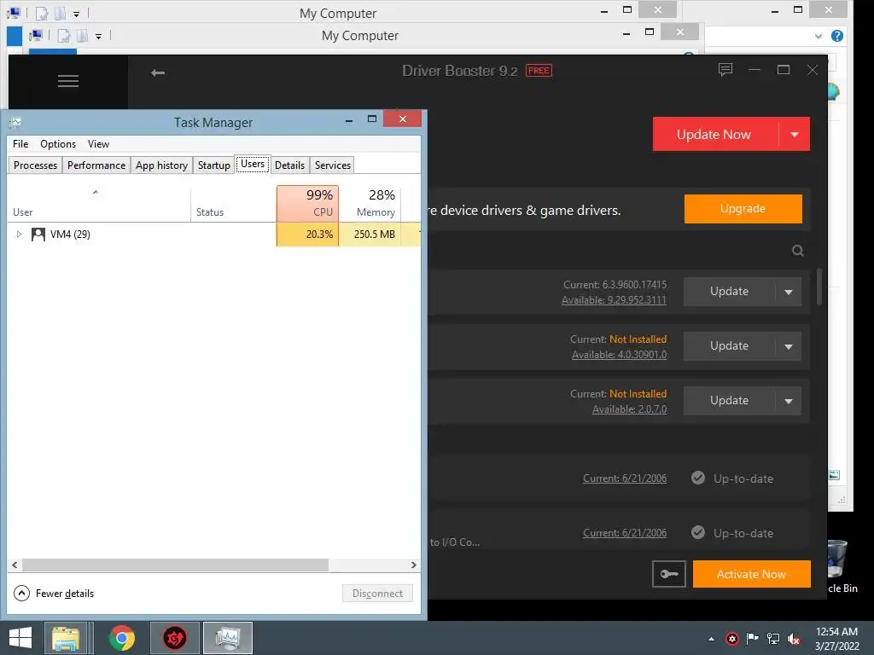Switch to Startup tab
Screen dimensions: 874x655
[x=214, y=165]
